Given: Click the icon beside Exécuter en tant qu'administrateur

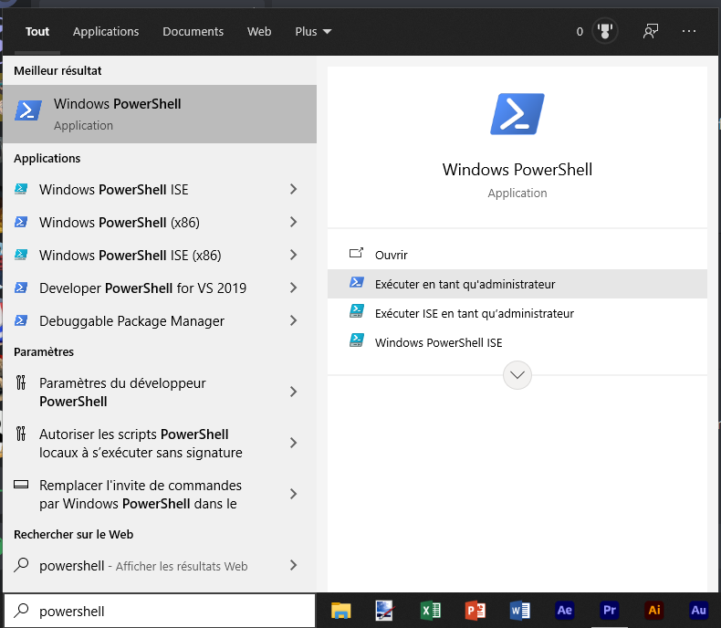Looking at the screenshot, I should coord(357,282).
